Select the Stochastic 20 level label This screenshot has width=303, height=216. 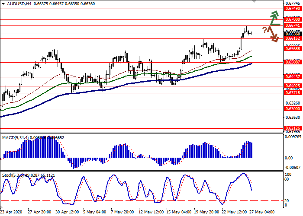(286, 200)
